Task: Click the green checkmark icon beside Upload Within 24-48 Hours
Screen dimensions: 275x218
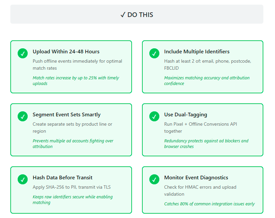Action: click(x=23, y=53)
